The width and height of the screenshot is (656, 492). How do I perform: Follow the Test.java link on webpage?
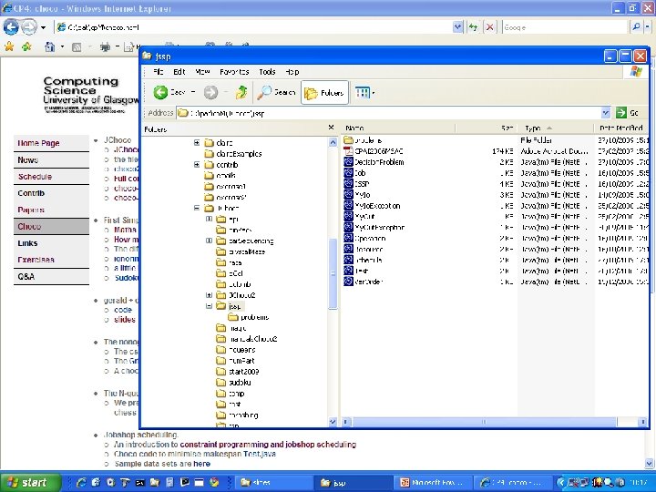(260, 454)
